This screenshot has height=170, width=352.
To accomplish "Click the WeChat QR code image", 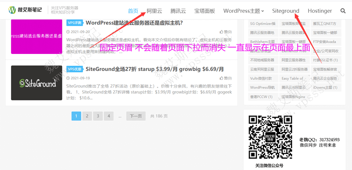I will (x=271, y=137).
